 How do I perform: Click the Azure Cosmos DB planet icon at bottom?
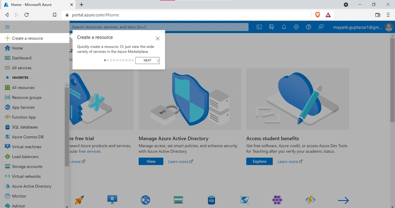[244, 200]
